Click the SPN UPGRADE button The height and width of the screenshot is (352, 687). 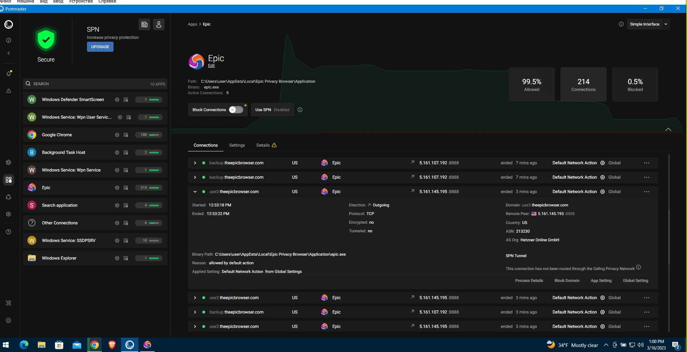pyautogui.click(x=100, y=47)
